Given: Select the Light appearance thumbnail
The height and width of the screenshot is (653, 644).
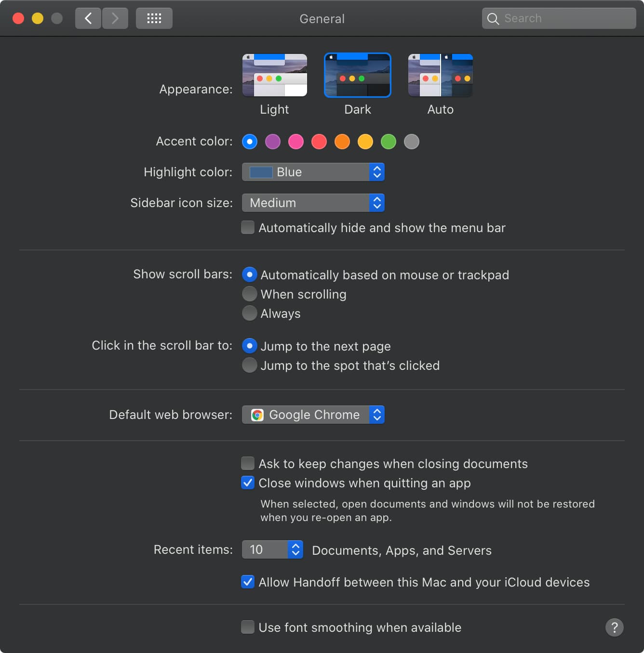Looking at the screenshot, I should 275,76.
